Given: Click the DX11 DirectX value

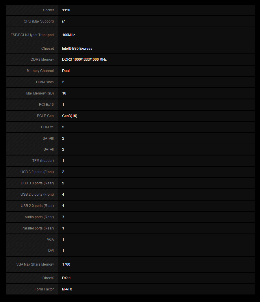Looking at the screenshot, I should click(66, 278).
